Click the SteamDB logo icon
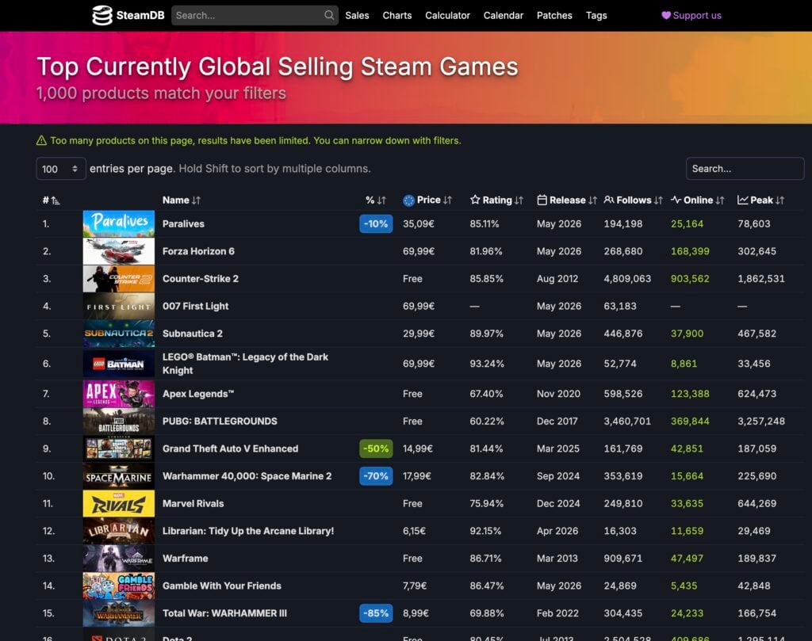Image resolution: width=812 pixels, height=641 pixels. point(102,16)
